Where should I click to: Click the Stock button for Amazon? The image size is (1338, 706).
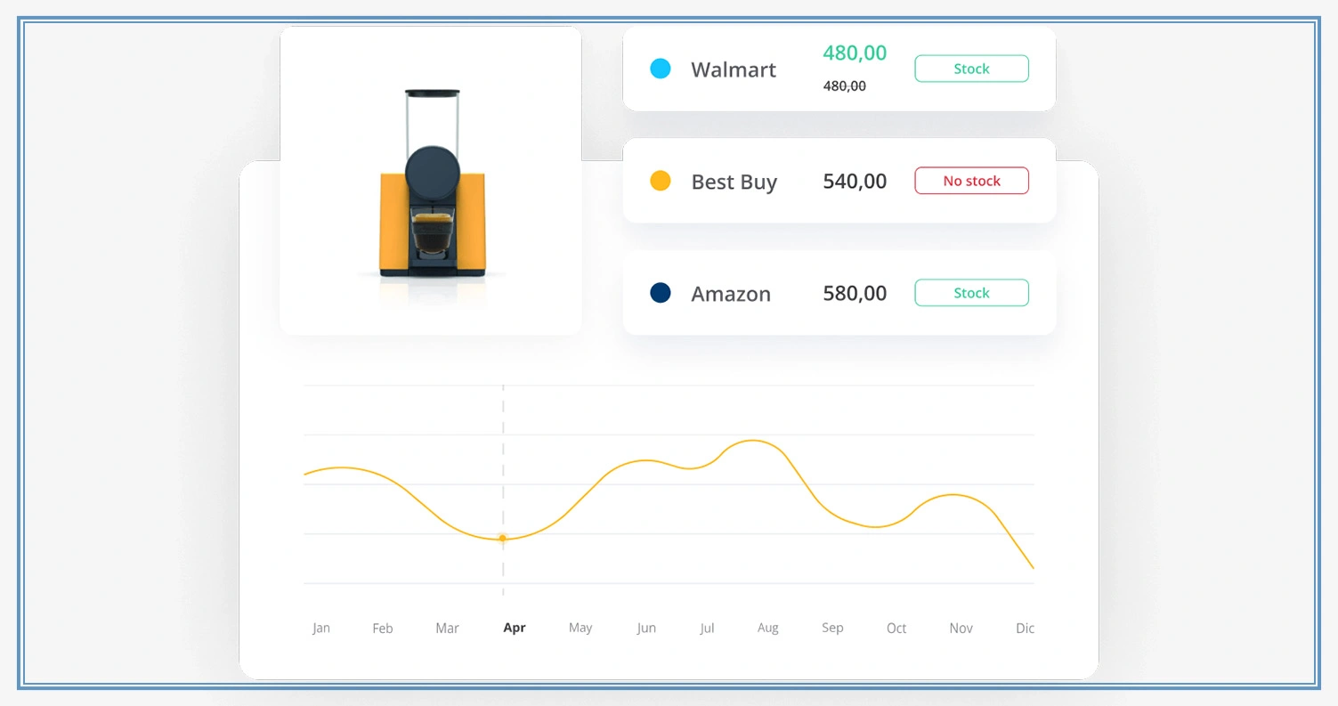click(x=971, y=292)
